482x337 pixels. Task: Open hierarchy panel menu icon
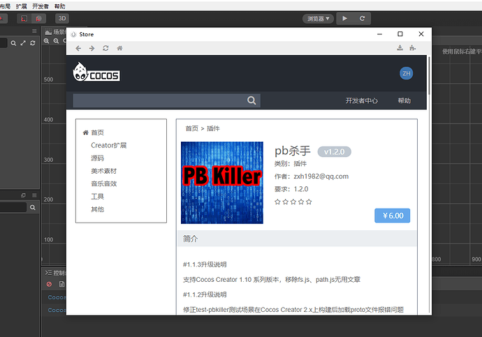click(x=34, y=31)
